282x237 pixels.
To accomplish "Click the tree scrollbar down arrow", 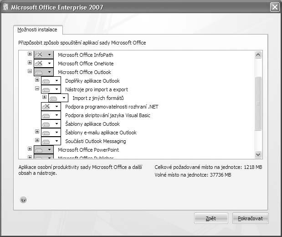I will pos(258,154).
